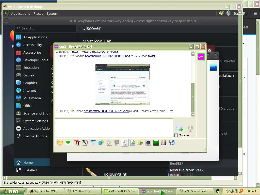
Task: Click the document with green arrow icon
Action: point(133,143)
